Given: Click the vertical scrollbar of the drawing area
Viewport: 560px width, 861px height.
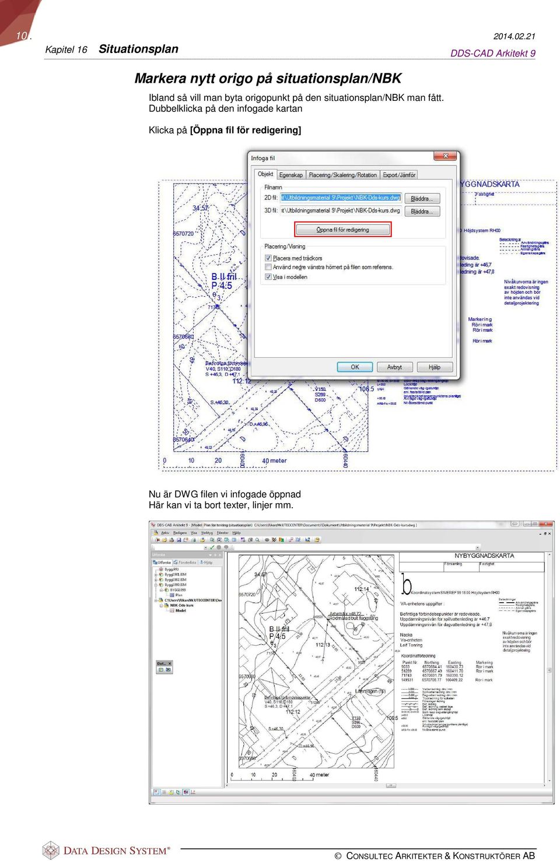Looking at the screenshot, I should [548, 666].
